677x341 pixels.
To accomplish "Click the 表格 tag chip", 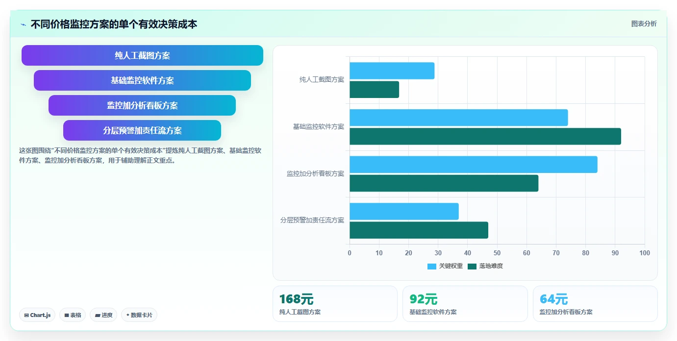I will (x=73, y=315).
